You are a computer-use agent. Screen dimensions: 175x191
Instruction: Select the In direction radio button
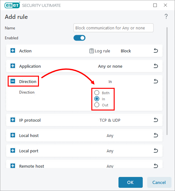(97, 99)
